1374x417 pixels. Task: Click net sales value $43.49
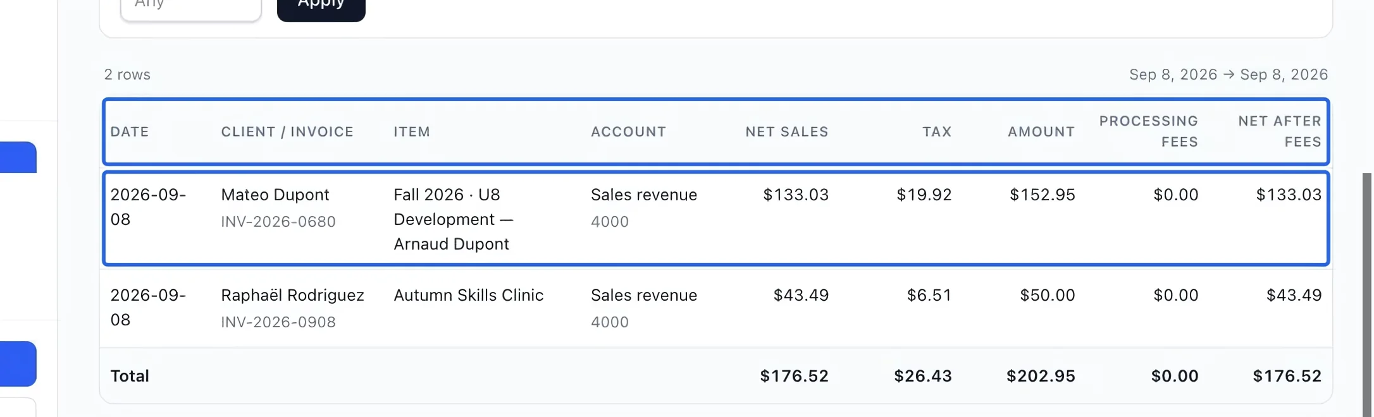(801, 295)
